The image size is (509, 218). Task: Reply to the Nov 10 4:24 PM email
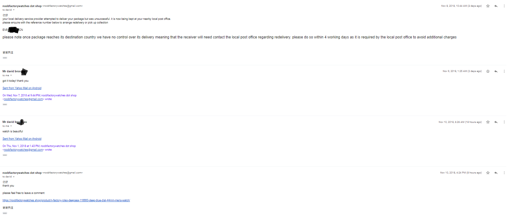pyautogui.click(x=496, y=173)
